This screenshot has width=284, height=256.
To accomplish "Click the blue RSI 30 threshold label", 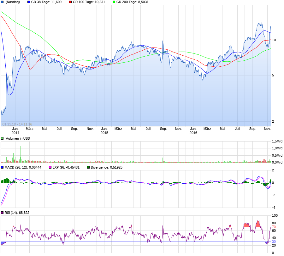I will (x=274, y=242).
